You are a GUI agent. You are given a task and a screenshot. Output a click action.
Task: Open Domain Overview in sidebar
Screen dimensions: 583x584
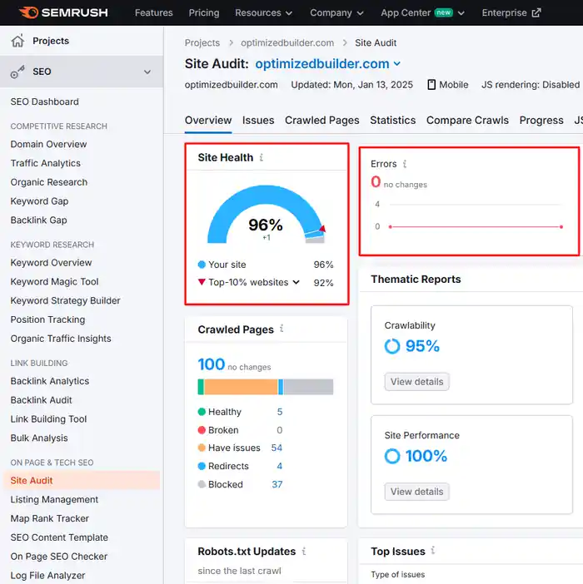[48, 144]
